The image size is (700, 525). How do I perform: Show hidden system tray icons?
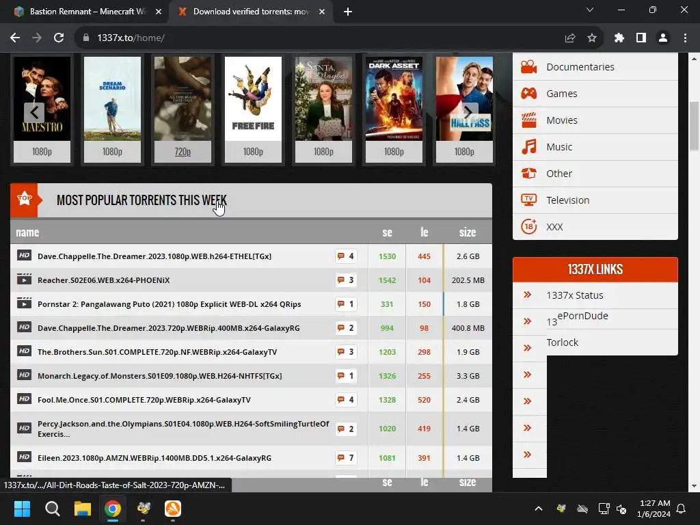tap(539, 509)
